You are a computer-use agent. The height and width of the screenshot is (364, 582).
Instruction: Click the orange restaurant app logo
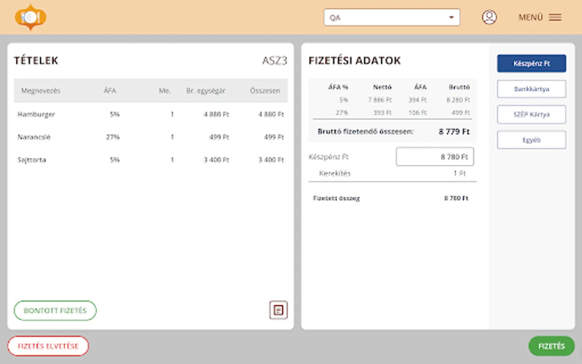pyautogui.click(x=31, y=17)
